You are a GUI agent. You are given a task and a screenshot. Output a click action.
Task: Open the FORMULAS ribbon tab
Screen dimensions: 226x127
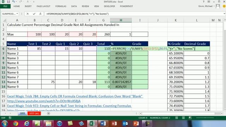[61, 6]
